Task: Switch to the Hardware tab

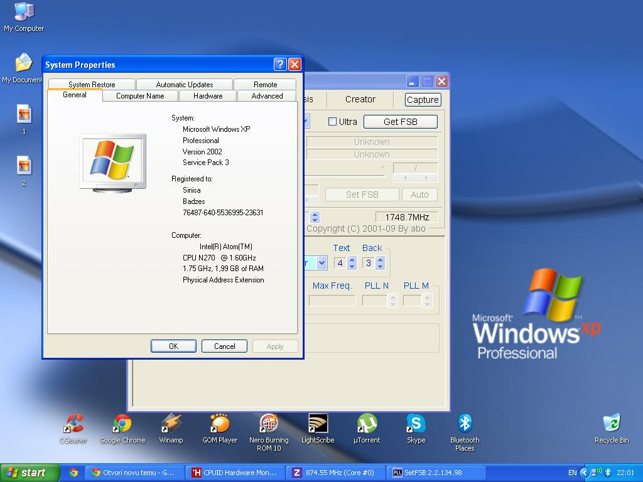Action: click(x=208, y=96)
